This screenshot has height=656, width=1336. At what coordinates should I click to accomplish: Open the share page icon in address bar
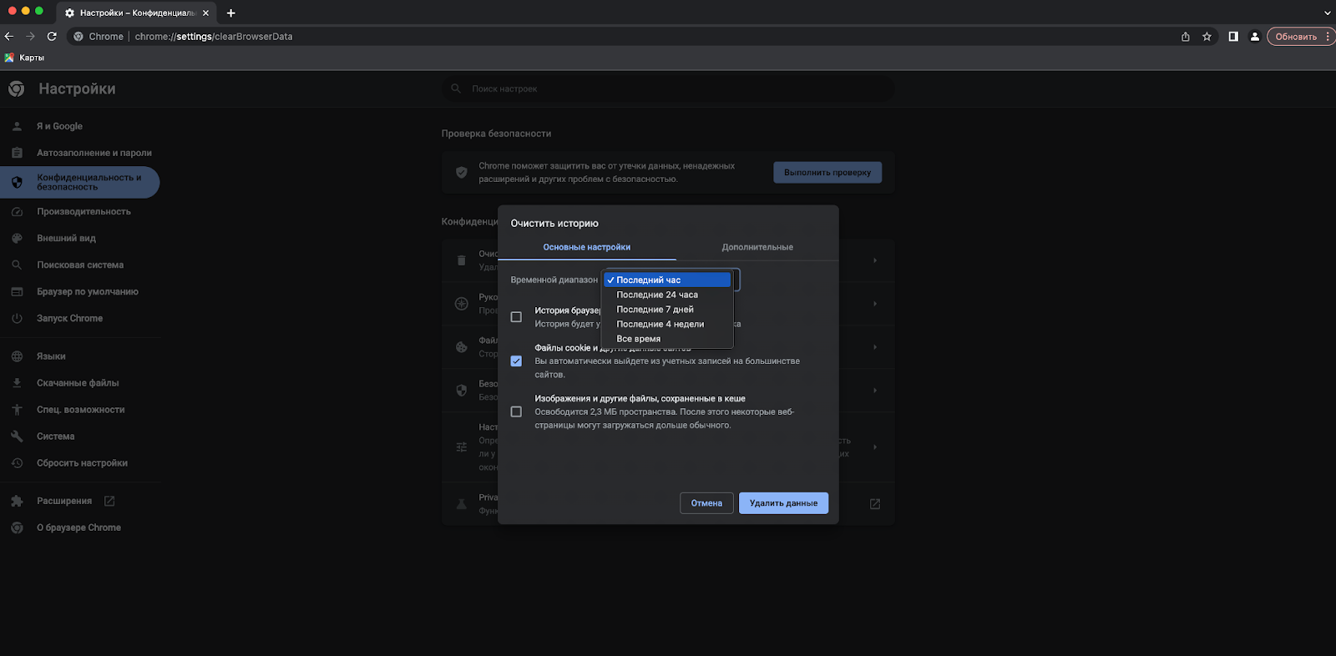(x=1185, y=37)
